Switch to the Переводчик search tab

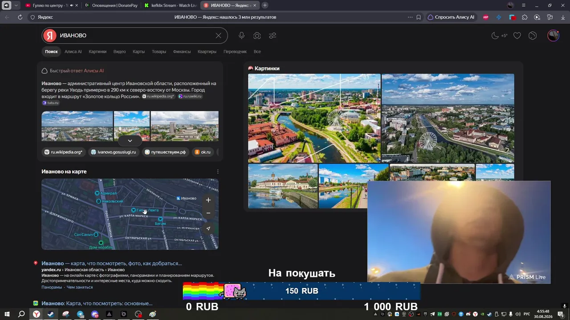pyautogui.click(x=235, y=52)
